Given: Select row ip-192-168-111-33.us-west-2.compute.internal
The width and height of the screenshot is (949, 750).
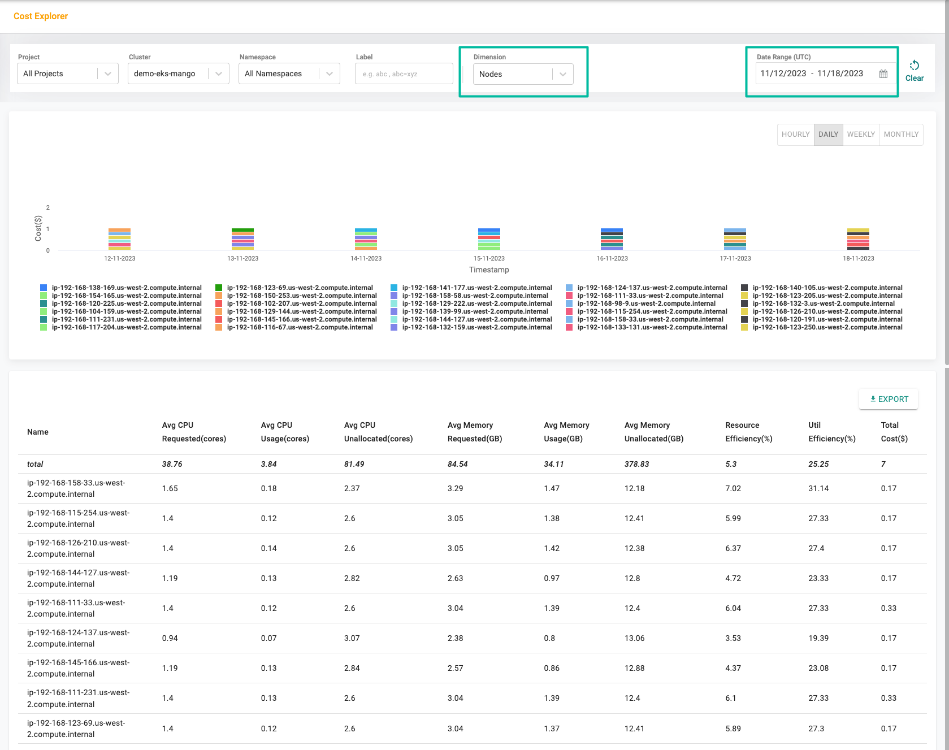Looking at the screenshot, I should [x=473, y=608].
